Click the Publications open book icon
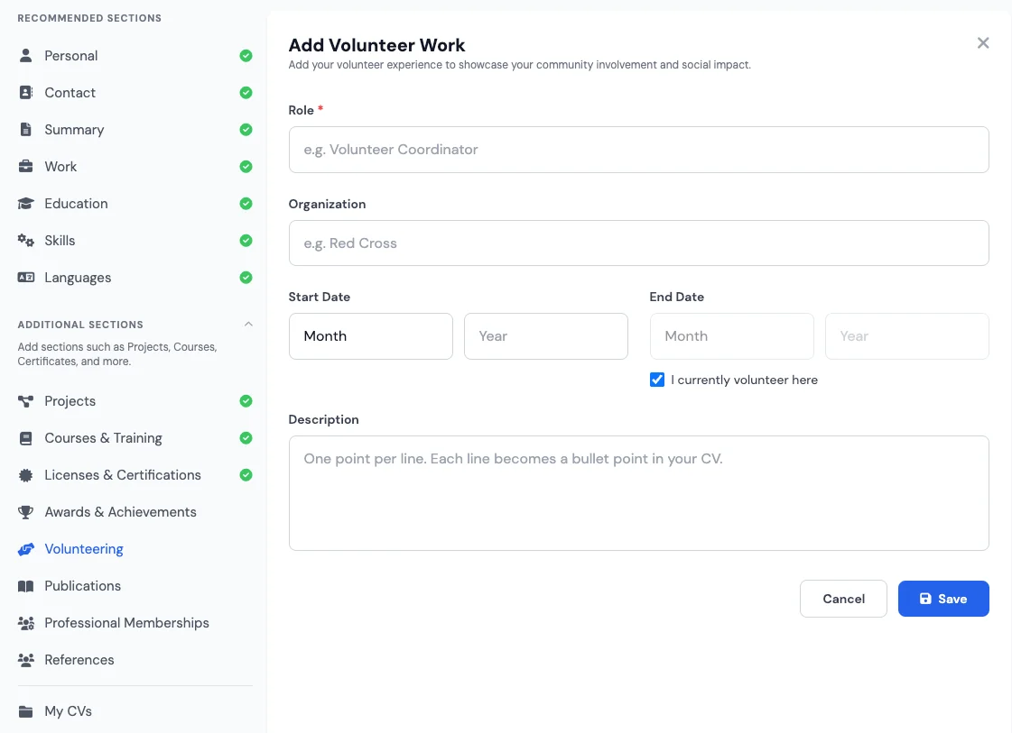 click(26, 586)
